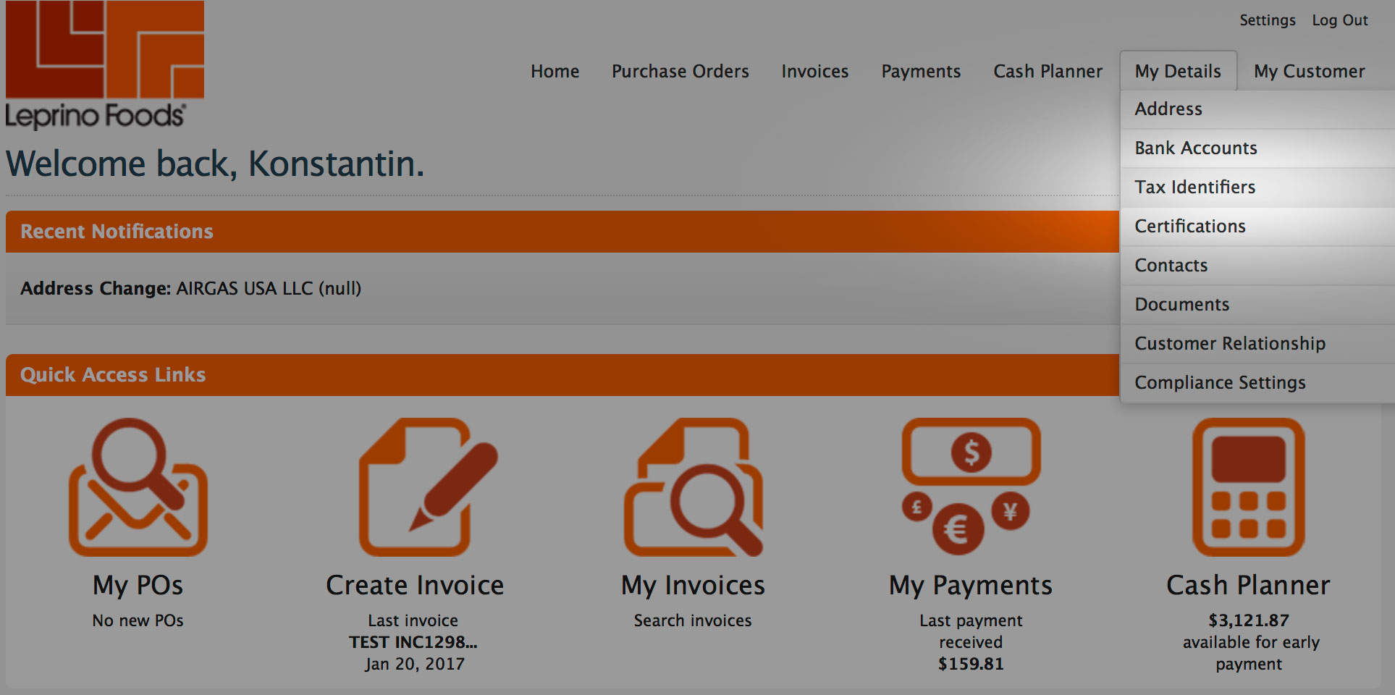
Task: Open Tax Identifiers from the dropdown
Action: coord(1257,188)
